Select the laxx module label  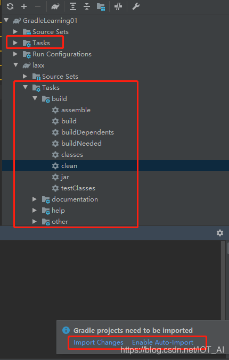38,65
